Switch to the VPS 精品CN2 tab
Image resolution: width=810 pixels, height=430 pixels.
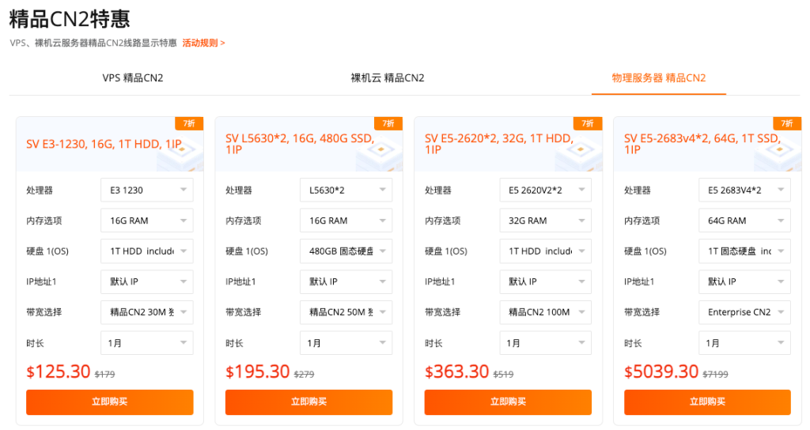pyautogui.click(x=133, y=78)
